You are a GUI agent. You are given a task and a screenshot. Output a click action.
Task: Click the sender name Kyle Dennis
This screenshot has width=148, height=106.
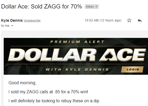12,20
